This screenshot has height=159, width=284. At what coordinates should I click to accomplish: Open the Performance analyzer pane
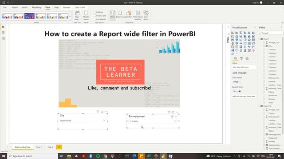click(138, 15)
